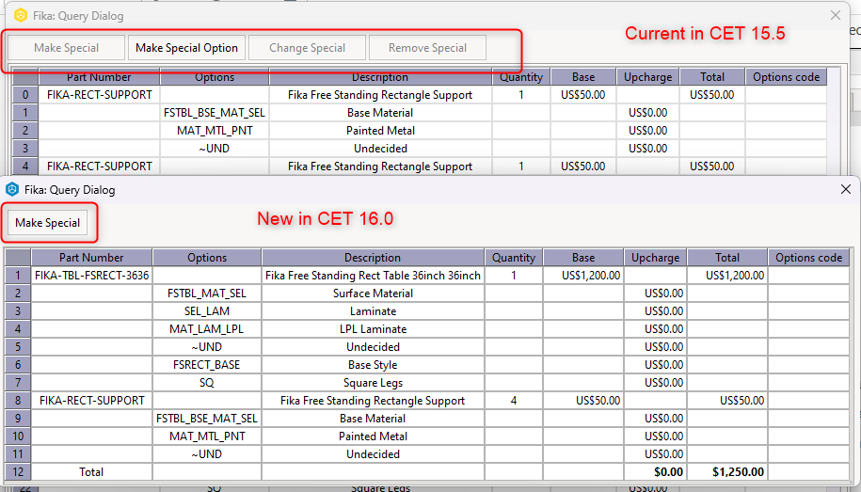Click MAT_MTL_PNT in lower table row 10
Viewport: 861px width, 492px height.
[207, 436]
